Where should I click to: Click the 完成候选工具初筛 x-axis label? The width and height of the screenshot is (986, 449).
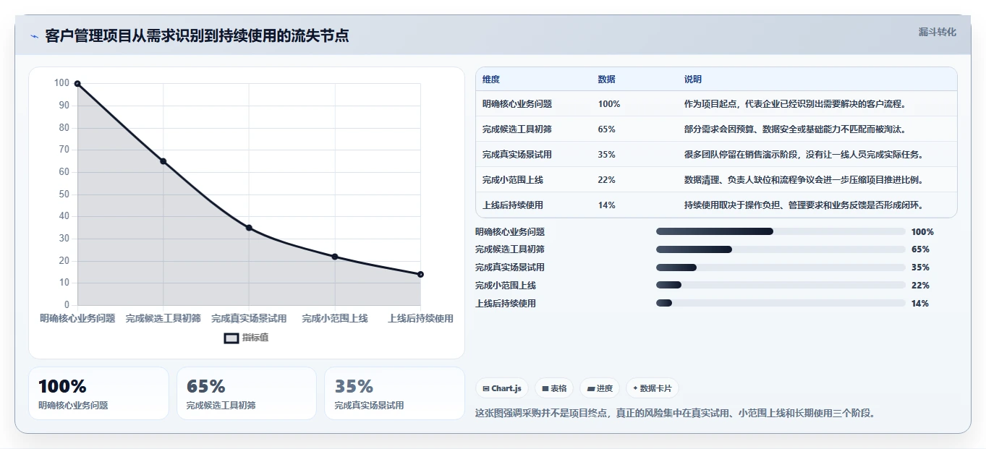[163, 318]
